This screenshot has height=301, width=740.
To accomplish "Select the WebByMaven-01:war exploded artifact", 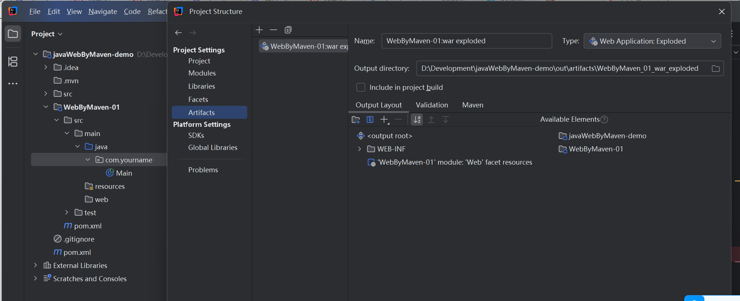I will [x=304, y=46].
